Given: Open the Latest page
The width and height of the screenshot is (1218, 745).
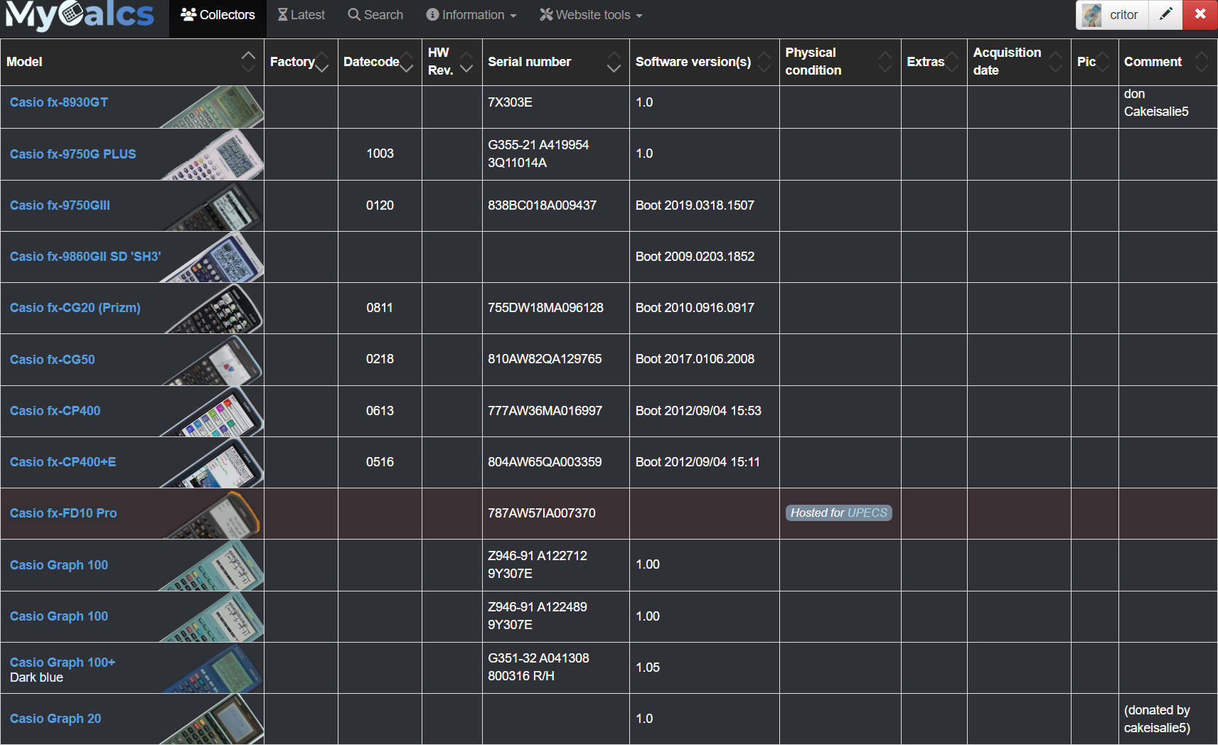Looking at the screenshot, I should tap(301, 15).
